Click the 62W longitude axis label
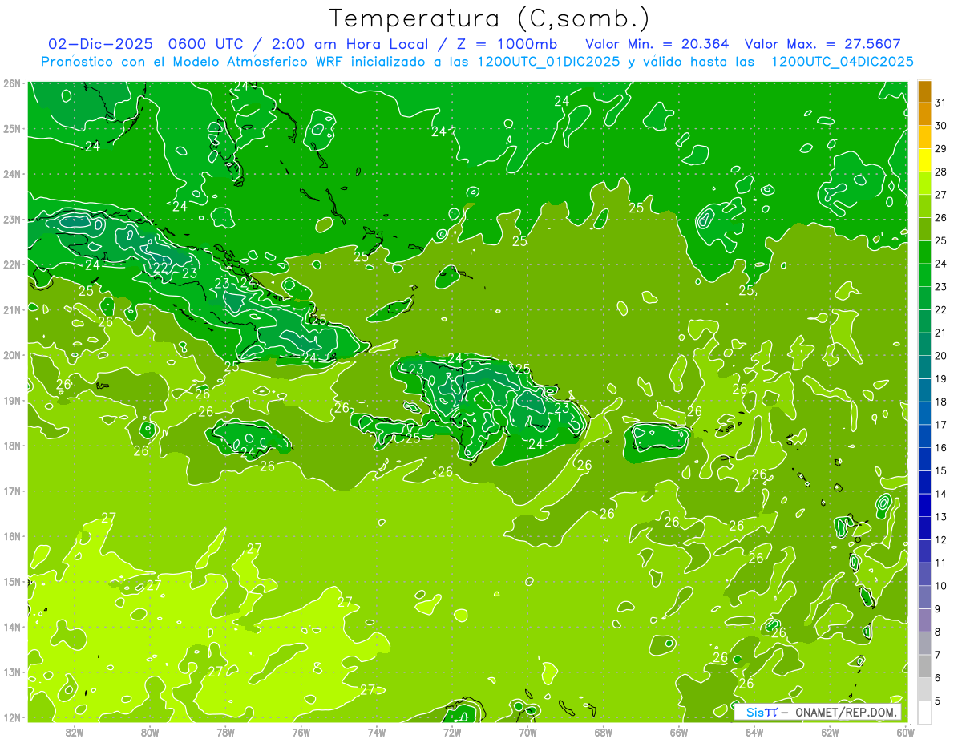The width and height of the screenshot is (962, 743). 830,732
